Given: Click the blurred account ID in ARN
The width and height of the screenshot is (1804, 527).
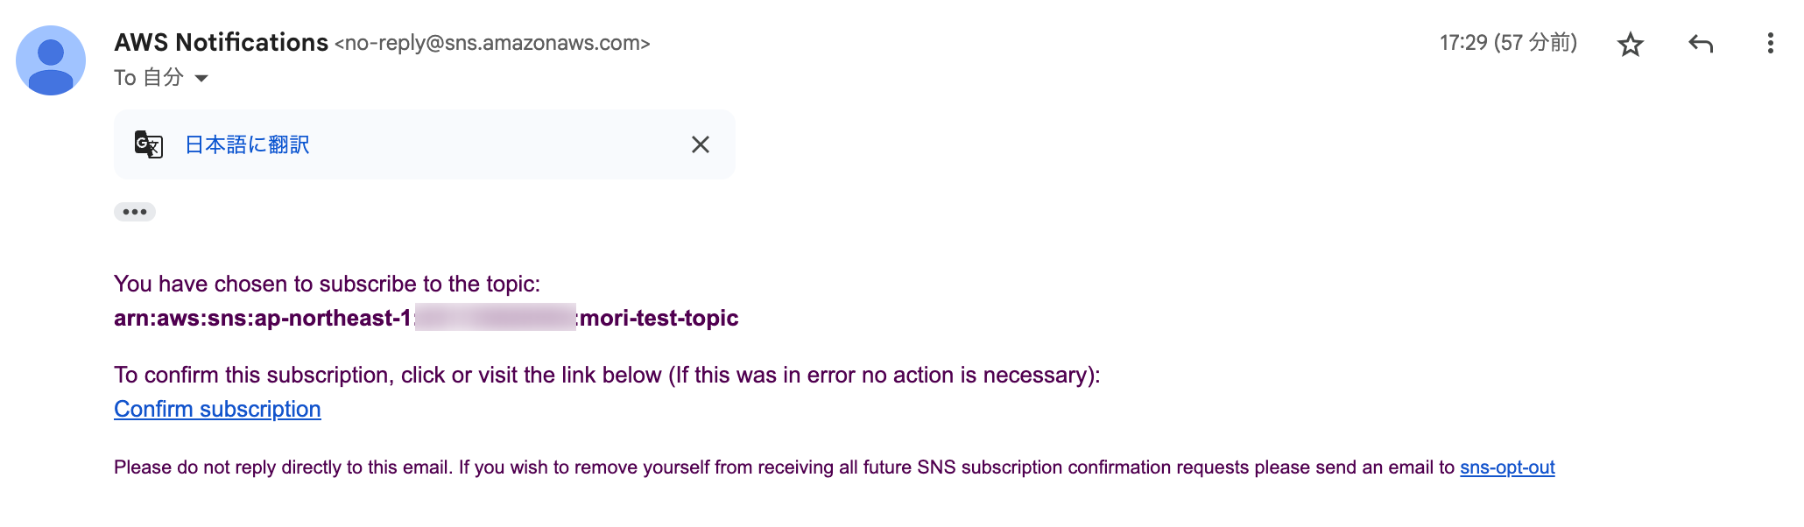Looking at the screenshot, I should tap(496, 317).
